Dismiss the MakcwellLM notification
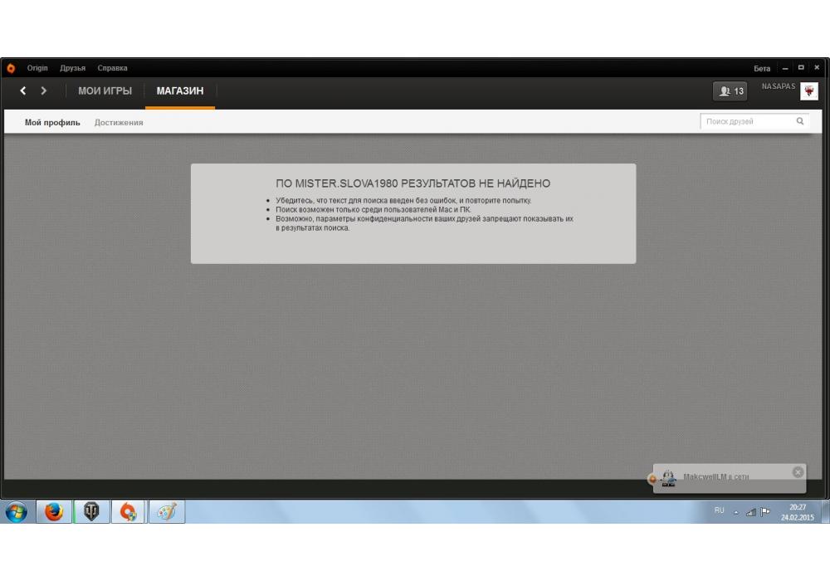The height and width of the screenshot is (581, 830). [798, 472]
